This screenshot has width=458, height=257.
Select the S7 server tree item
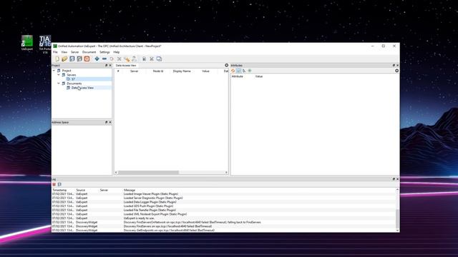click(73, 79)
